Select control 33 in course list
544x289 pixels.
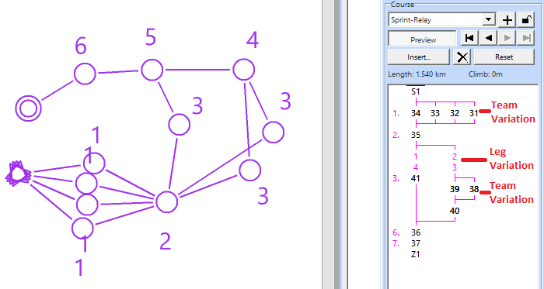coord(435,113)
